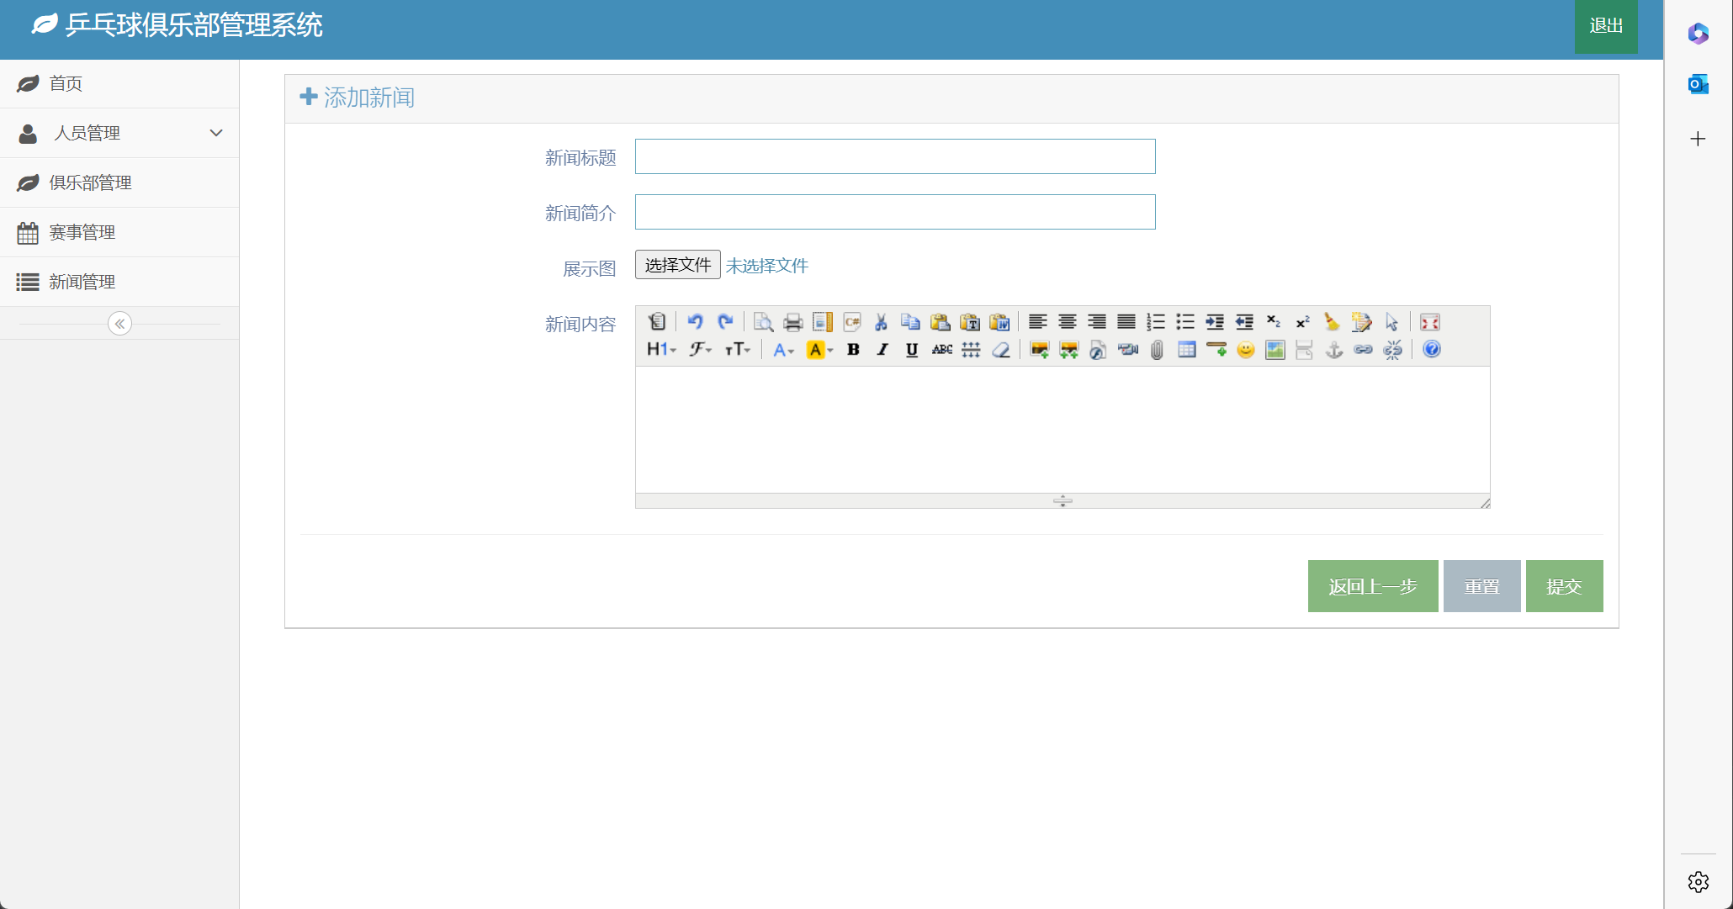Screen dimensions: 1733x909
Task: Open 新闻管理 in the sidebar
Action: [x=82, y=282]
